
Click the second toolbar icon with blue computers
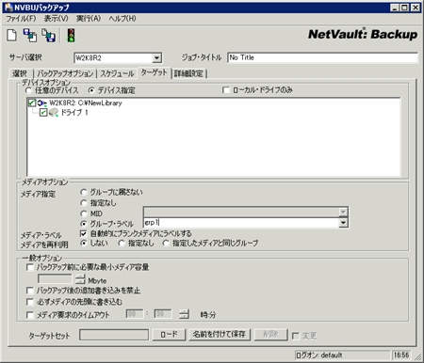pyautogui.click(x=30, y=35)
